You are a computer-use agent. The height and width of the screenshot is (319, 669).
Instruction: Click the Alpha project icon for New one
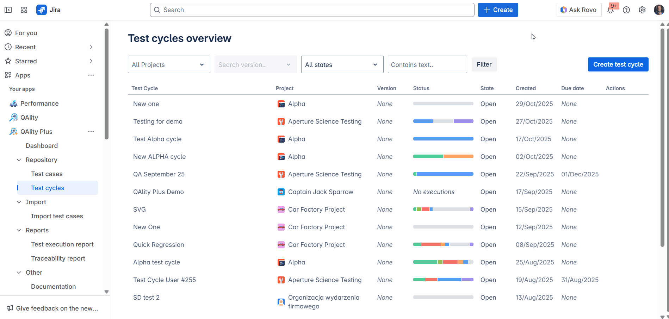(281, 104)
